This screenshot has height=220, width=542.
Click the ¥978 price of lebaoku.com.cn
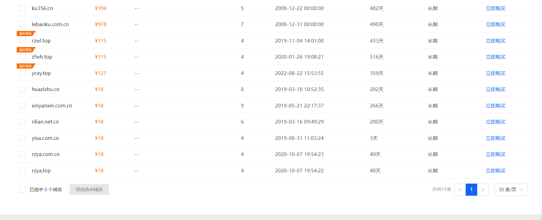click(100, 24)
